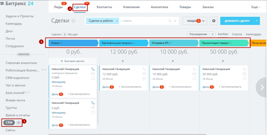This screenshot has width=267, height=135.
Task: Click phone icon on 12 000 руб. deal card
Action: (x=144, y=69)
